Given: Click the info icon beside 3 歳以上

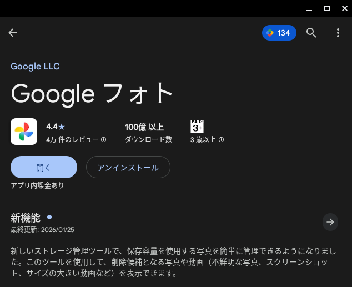Looking at the screenshot, I should click(222, 140).
